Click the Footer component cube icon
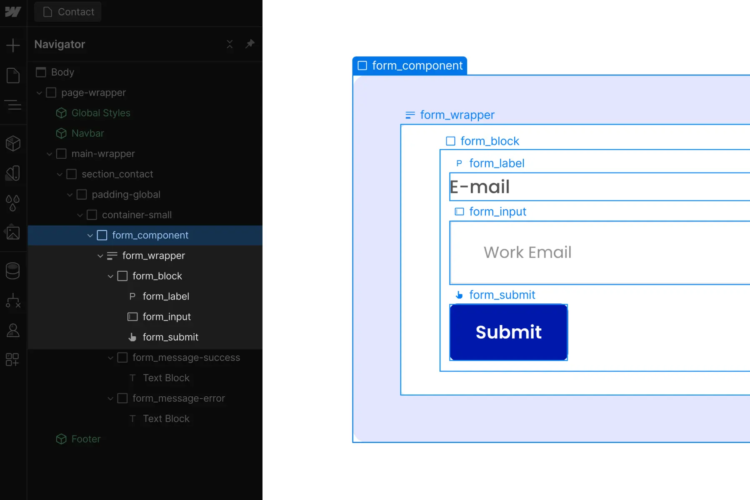Screen dimensions: 750x500 coord(61,439)
